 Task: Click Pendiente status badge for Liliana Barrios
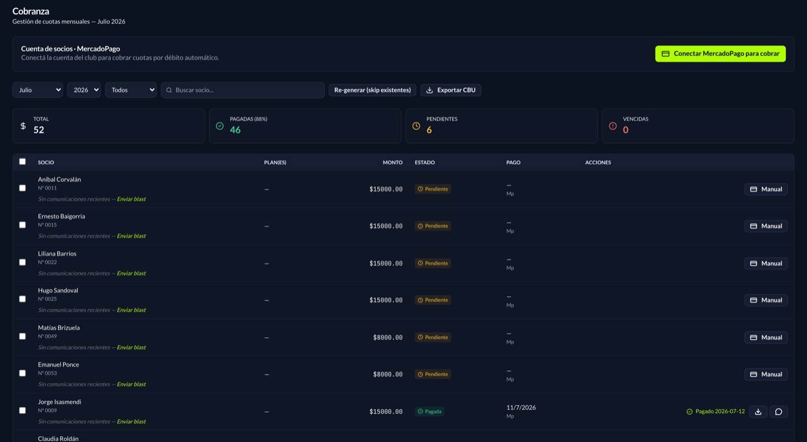(433, 263)
